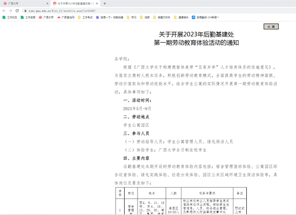Viewport: 296px width, 215px height.
Task: Open the 广西大学 bookmark in bookmarks bar
Action: tap(46, 17)
